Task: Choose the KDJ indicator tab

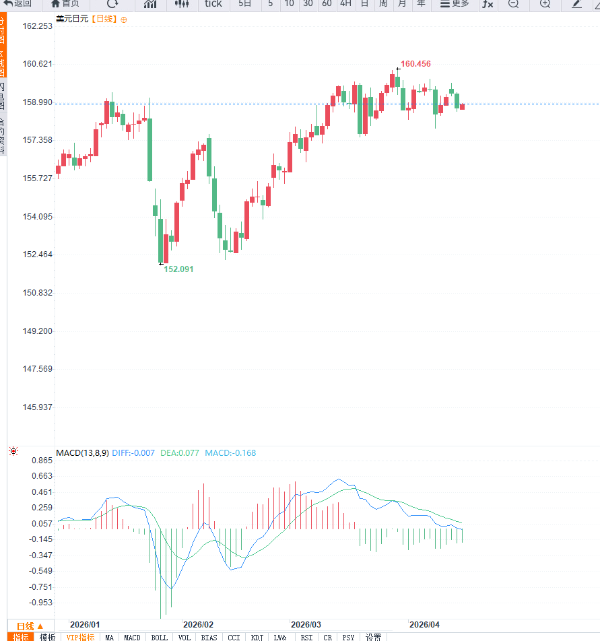Action: [x=257, y=637]
